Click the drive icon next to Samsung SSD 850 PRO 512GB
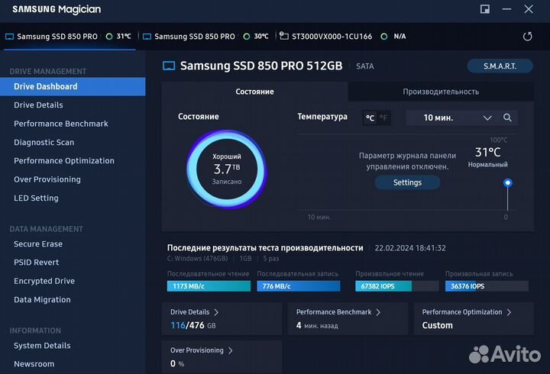The width and height of the screenshot is (550, 374). tap(169, 66)
